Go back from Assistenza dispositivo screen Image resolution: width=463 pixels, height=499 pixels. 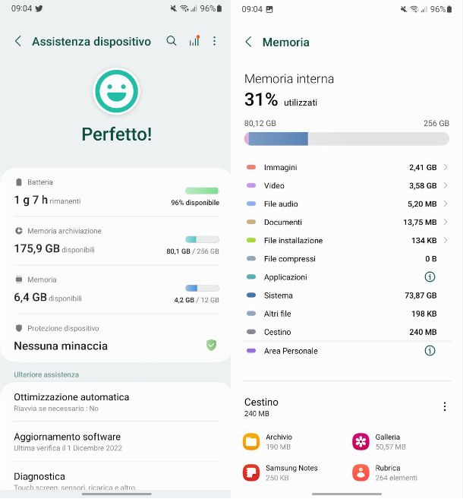pos(18,41)
